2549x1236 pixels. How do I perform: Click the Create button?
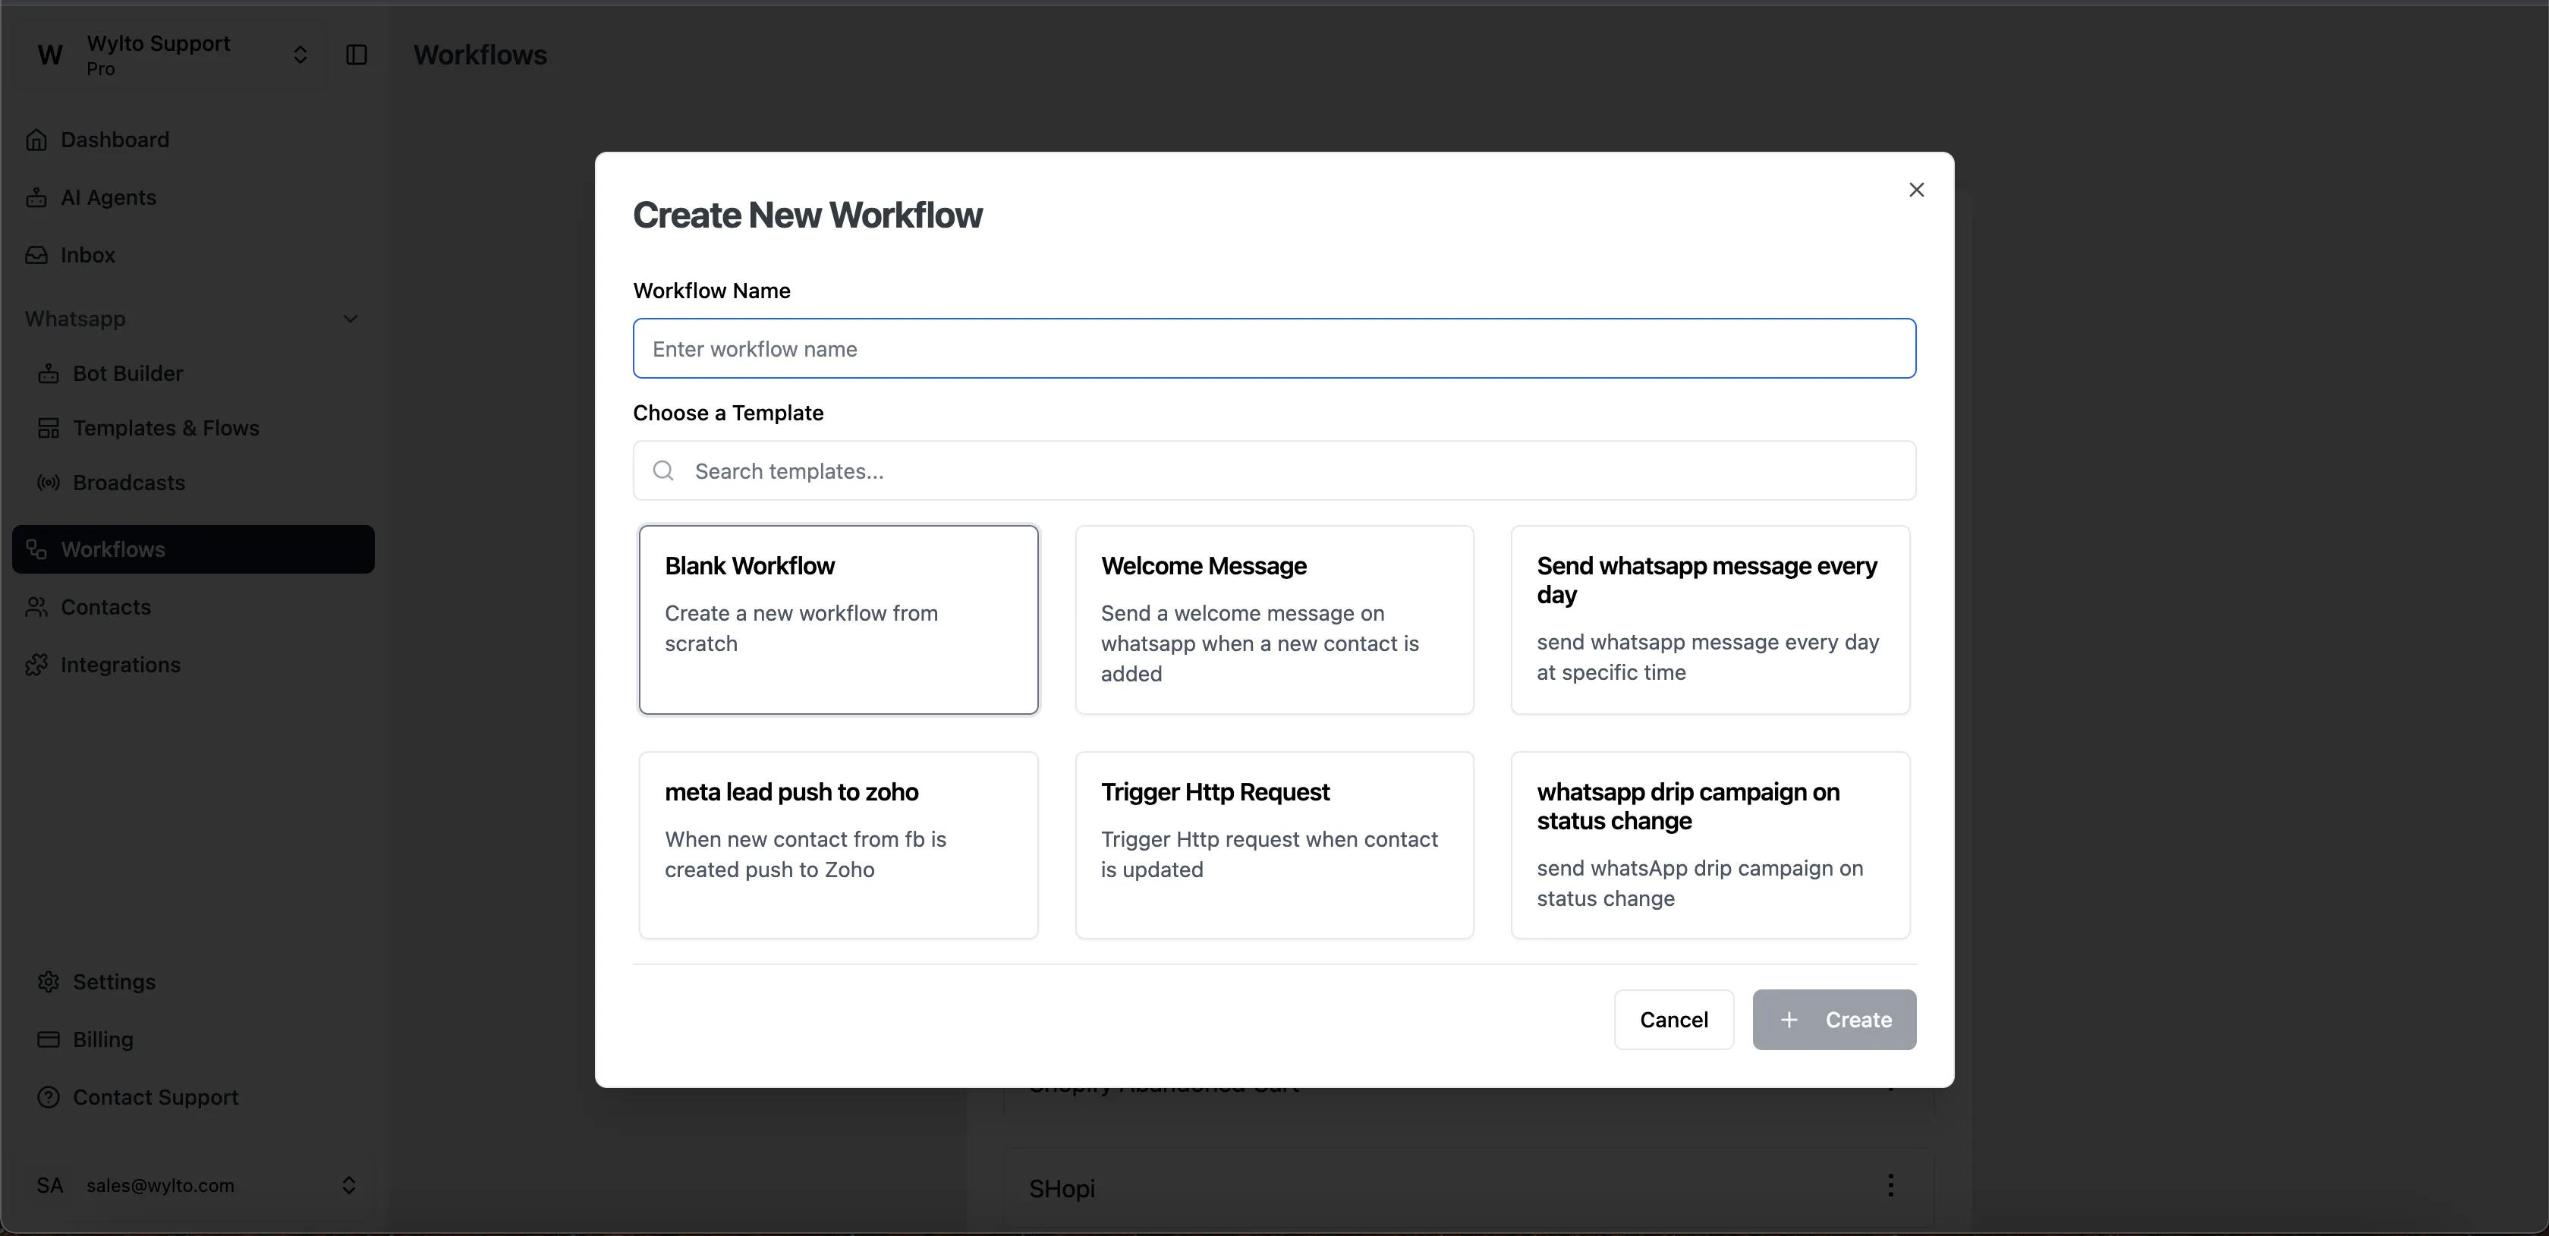coord(1833,1019)
